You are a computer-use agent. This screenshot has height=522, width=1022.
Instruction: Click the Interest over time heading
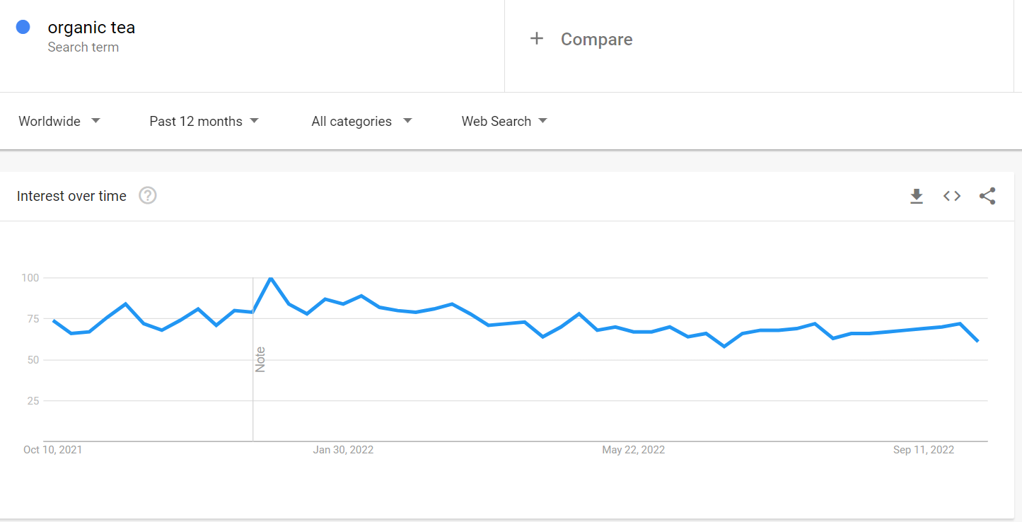71,196
